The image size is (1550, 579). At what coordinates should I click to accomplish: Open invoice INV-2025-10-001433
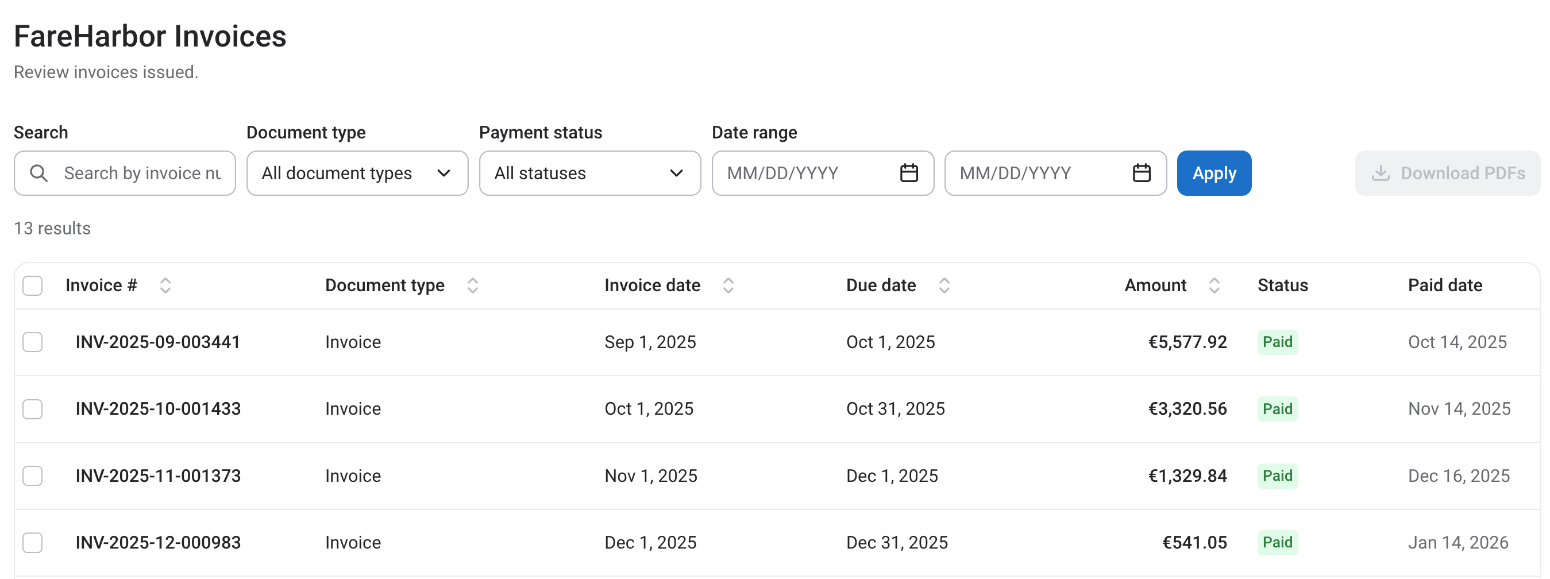158,408
